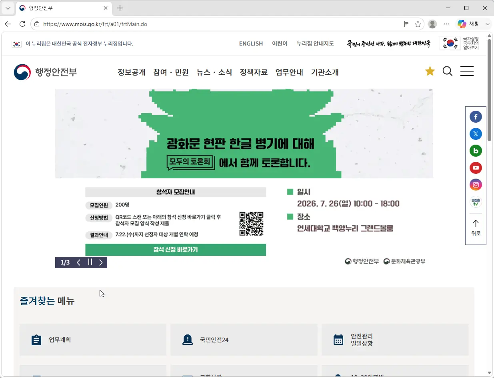
Task: Open the 업무안내 menu
Action: tap(289, 72)
